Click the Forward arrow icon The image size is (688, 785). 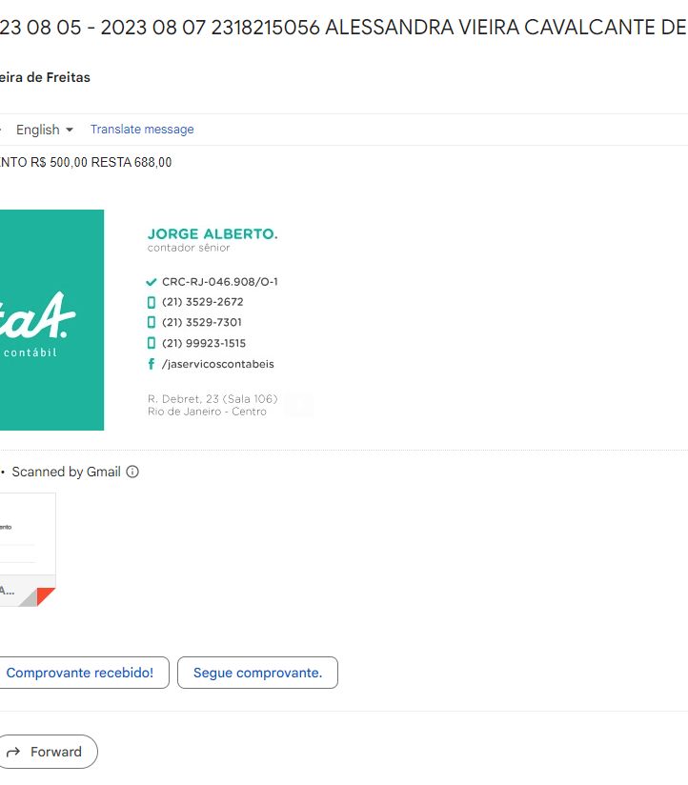pyautogui.click(x=13, y=752)
